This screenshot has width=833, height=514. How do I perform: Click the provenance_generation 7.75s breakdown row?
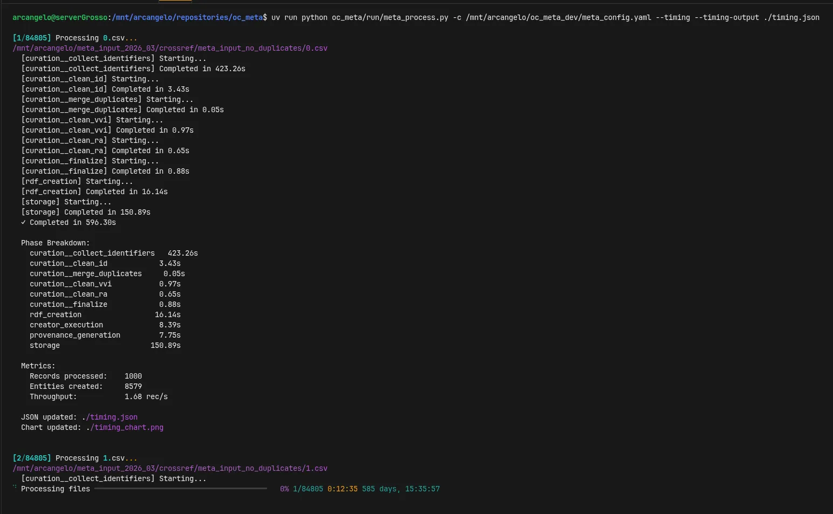pyautogui.click(x=105, y=335)
